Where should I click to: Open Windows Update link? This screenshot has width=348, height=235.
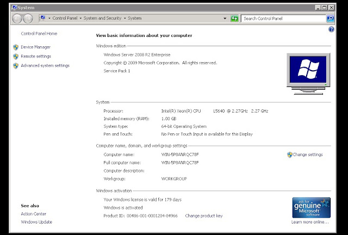[36, 222]
